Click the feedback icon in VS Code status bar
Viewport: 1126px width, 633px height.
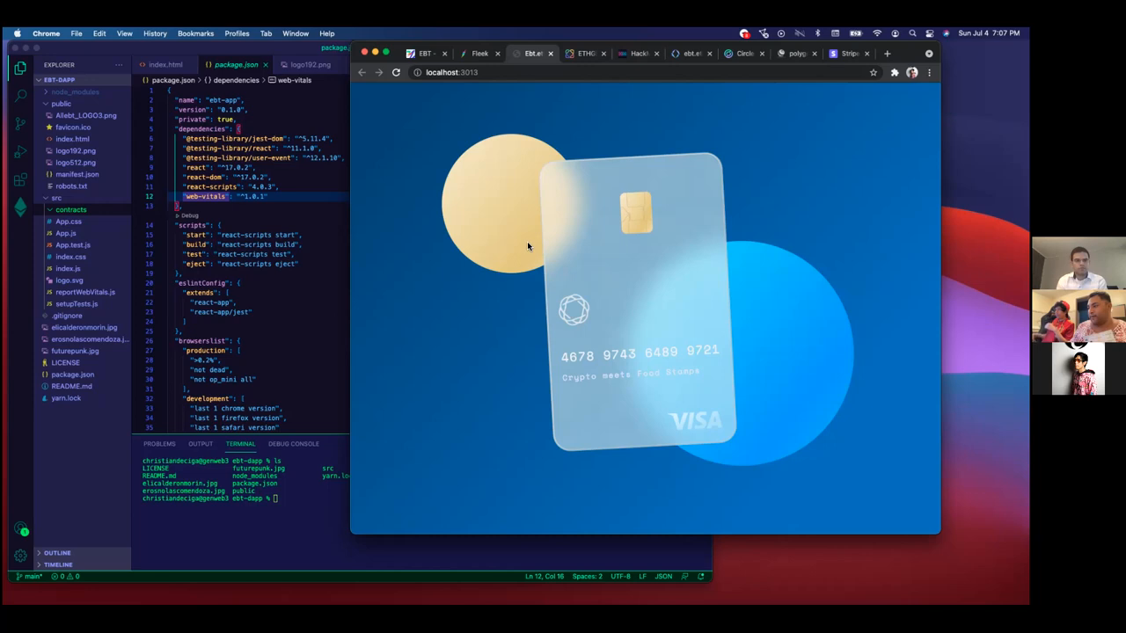click(x=683, y=577)
